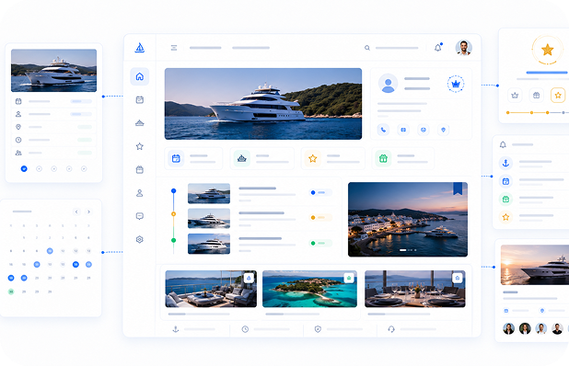
Task: Select the green highlighted date in calendar
Action: [11, 292]
